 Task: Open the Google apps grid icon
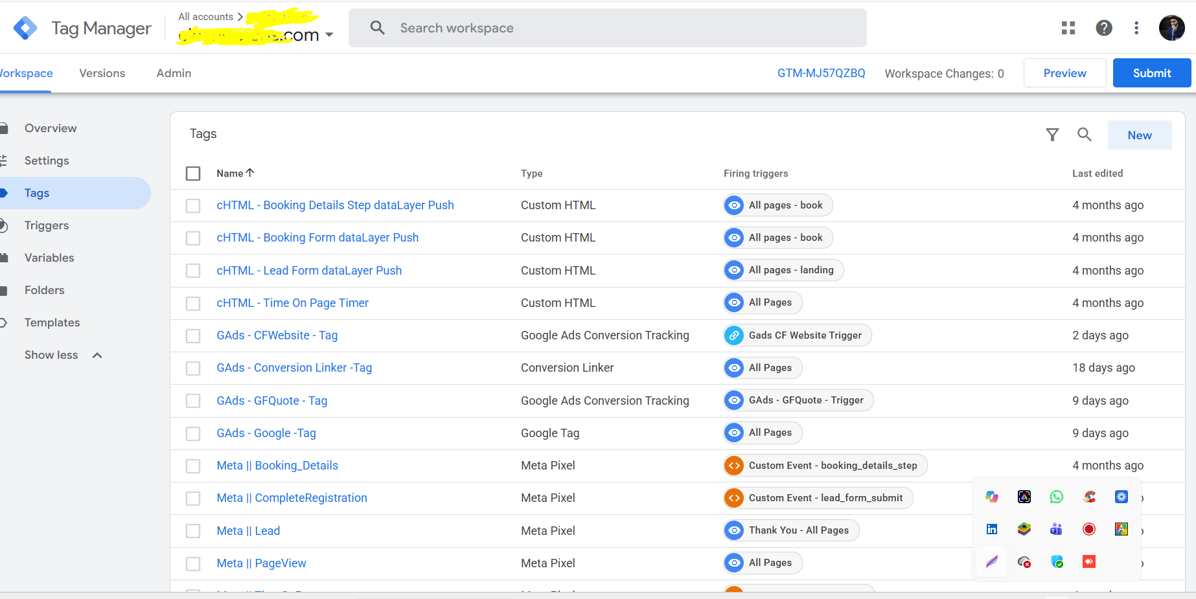coord(1068,28)
